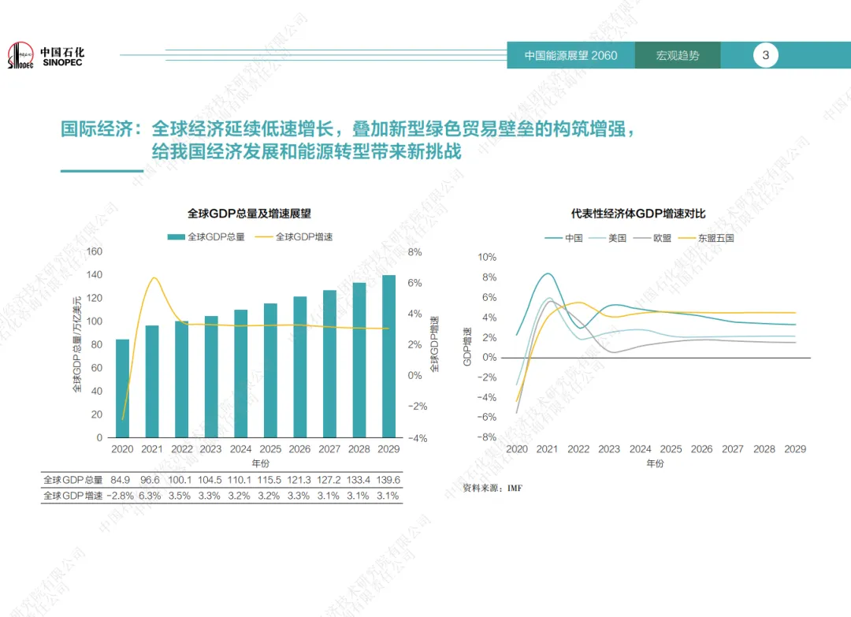This screenshot has height=617, width=851.
Task: Click the 2021 bar in the GDP chart
Action: point(152,381)
